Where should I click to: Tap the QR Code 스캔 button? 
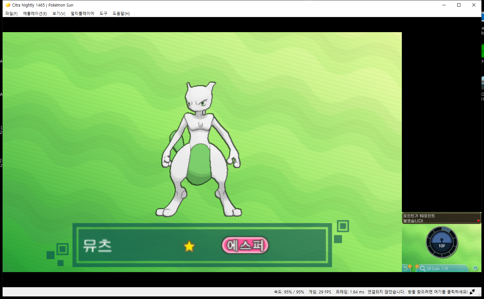442,268
